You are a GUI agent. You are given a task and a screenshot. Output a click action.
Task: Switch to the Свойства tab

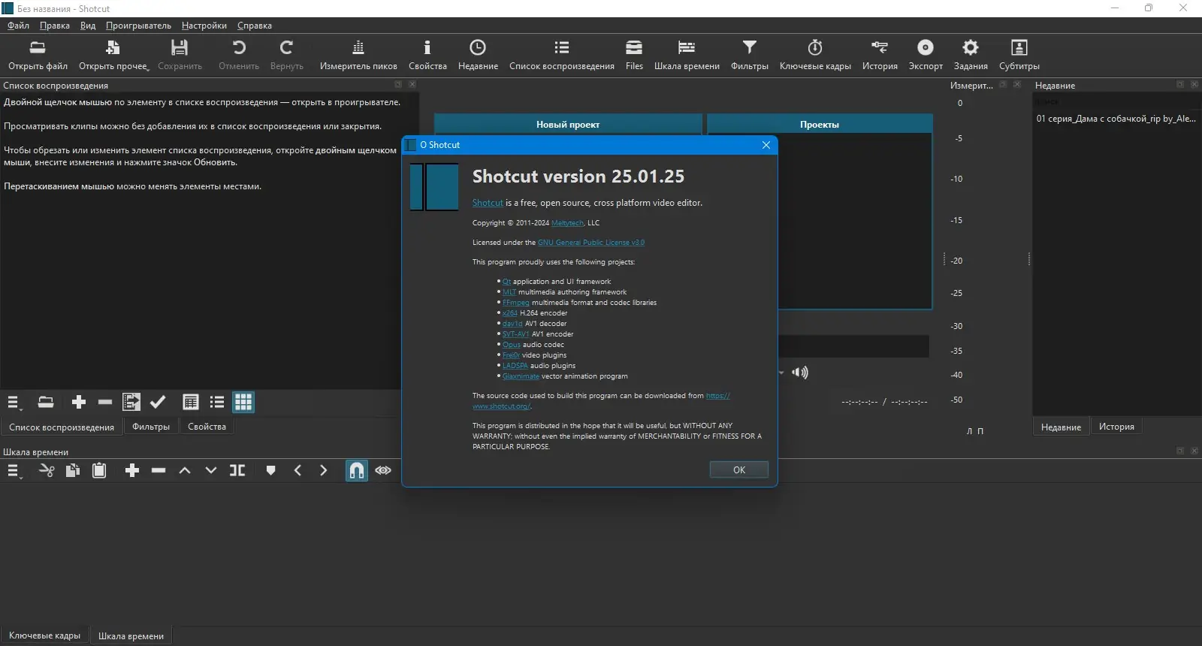point(207,427)
